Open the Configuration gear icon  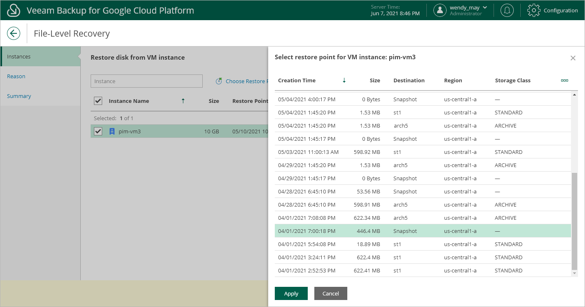point(534,10)
